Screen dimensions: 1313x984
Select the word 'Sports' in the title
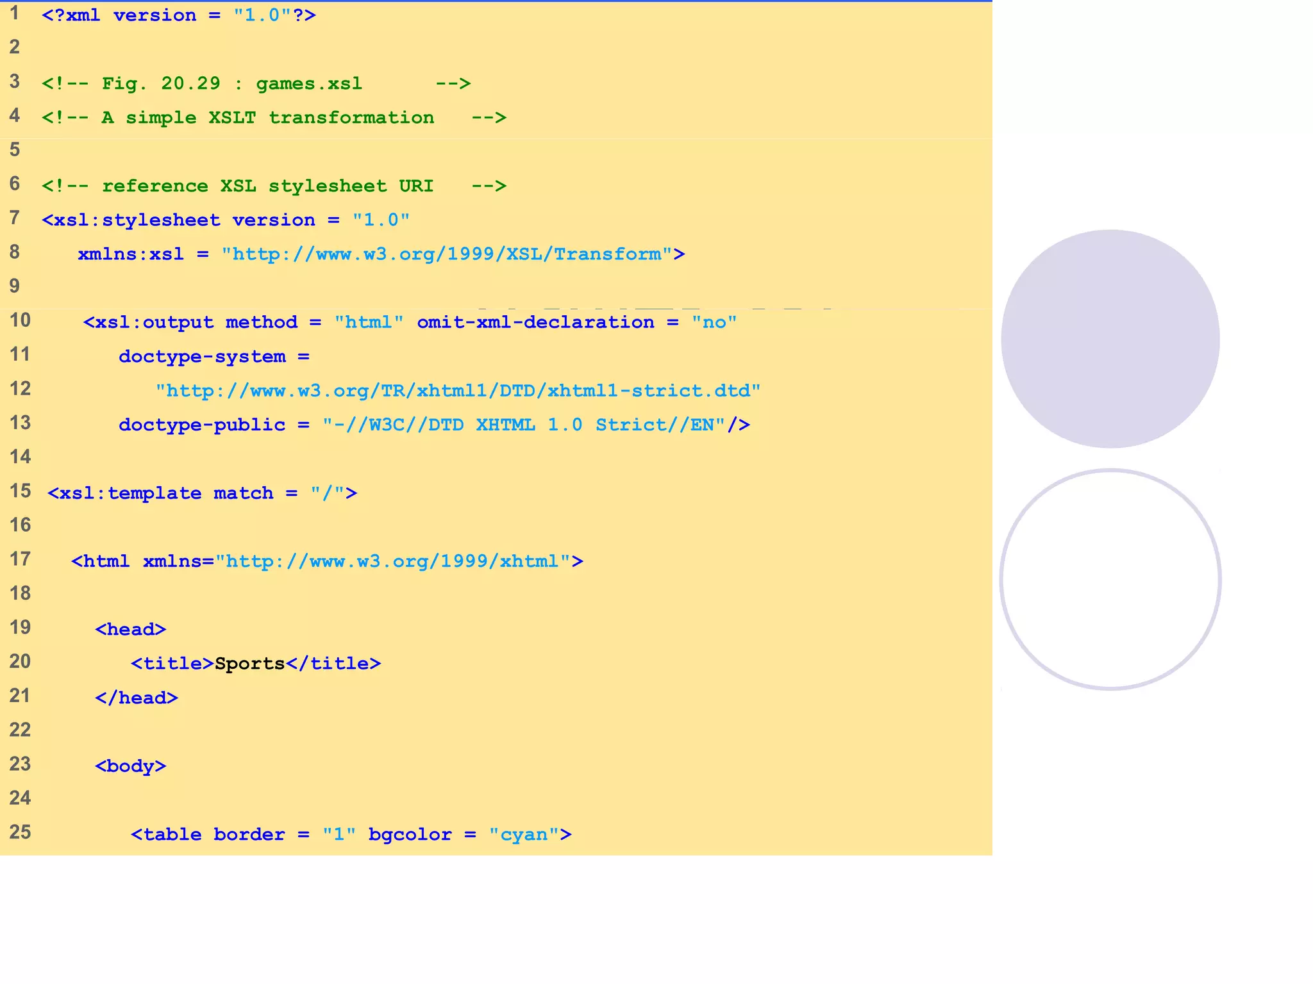coord(249,664)
